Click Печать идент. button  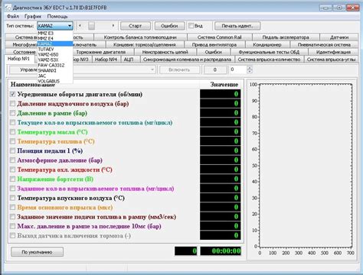[237, 26]
